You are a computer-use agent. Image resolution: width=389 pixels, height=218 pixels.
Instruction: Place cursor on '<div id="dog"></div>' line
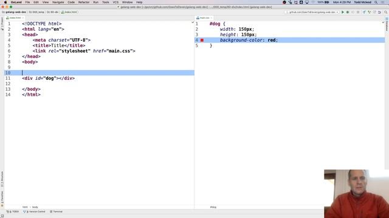click(x=48, y=78)
